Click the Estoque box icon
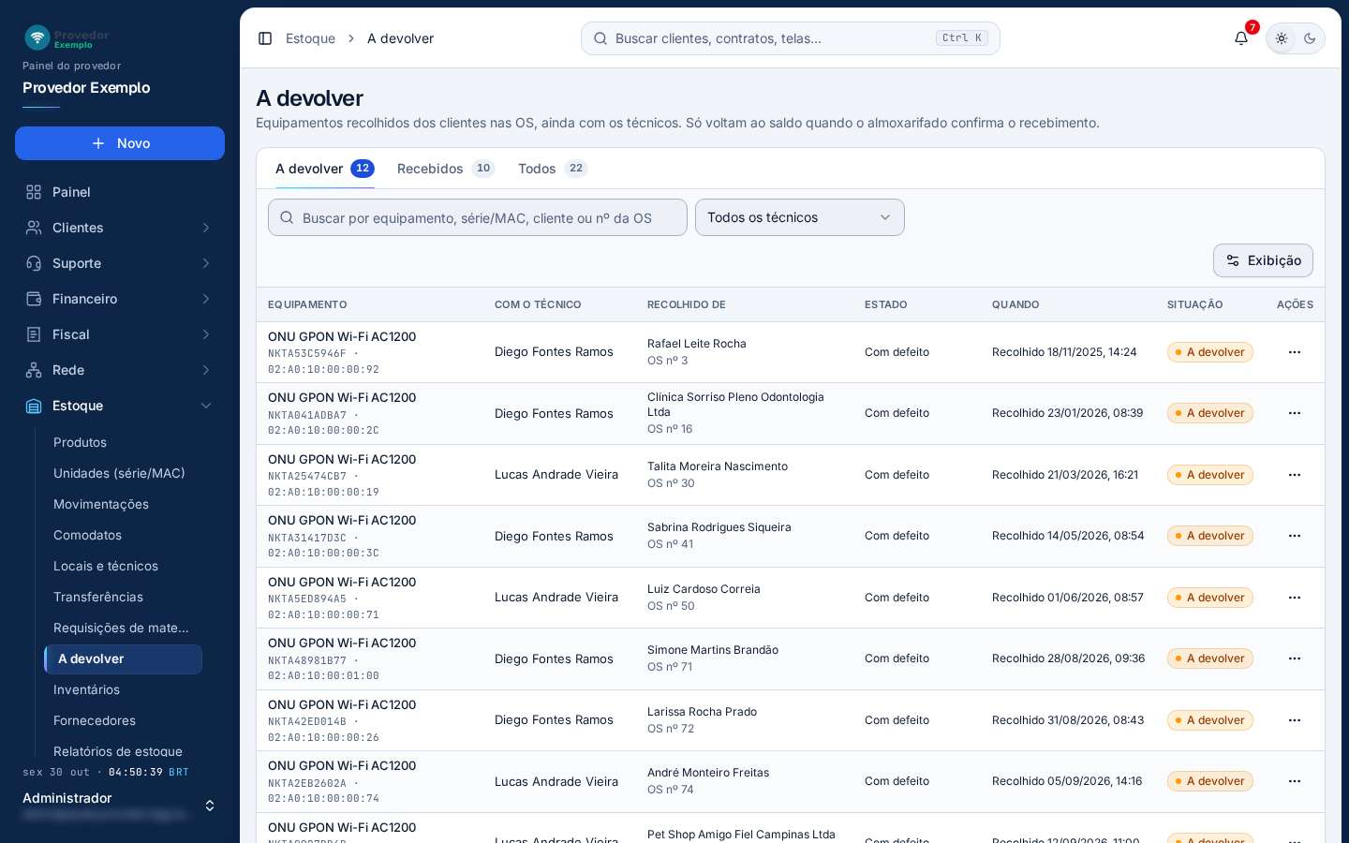1349x843 pixels. coord(34,406)
